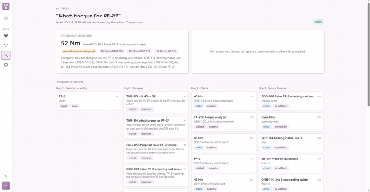Click the app logo icon in sidebar
The image size is (370, 192).
click(6, 6)
